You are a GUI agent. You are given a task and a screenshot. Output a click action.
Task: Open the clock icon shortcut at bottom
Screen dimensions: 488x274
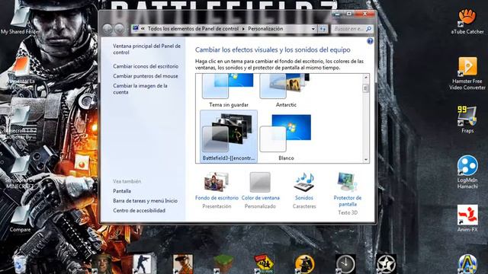pyautogui.click(x=345, y=264)
